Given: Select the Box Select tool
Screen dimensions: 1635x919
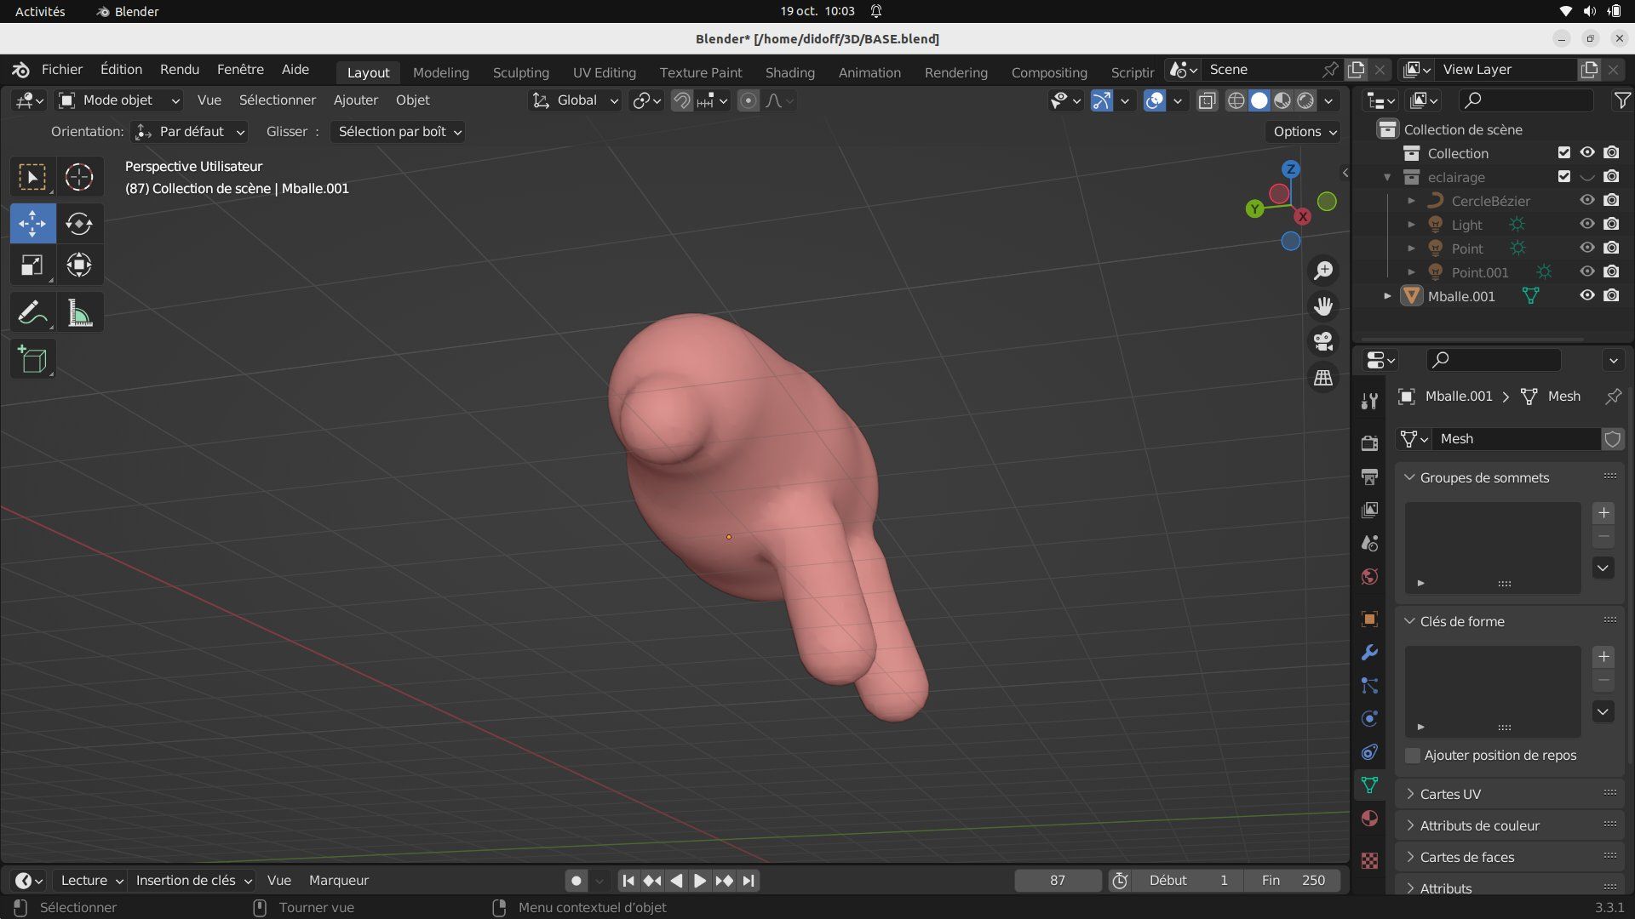Looking at the screenshot, I should 32,177.
